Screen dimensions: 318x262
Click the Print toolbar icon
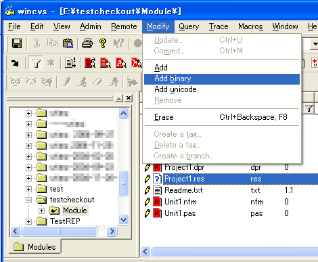[87, 43]
